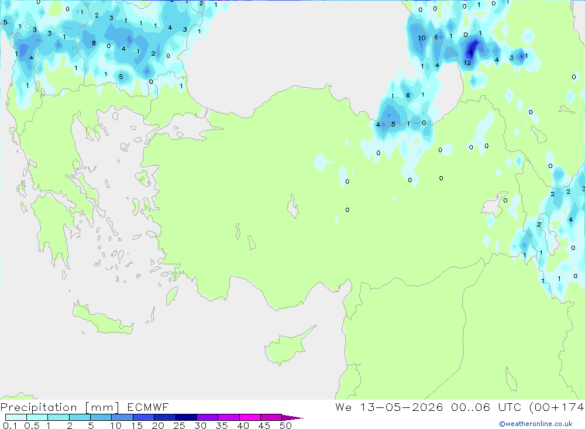Click the 'Precipitation' title word
The width and height of the screenshot is (585, 429).
pyautogui.click(x=39, y=407)
